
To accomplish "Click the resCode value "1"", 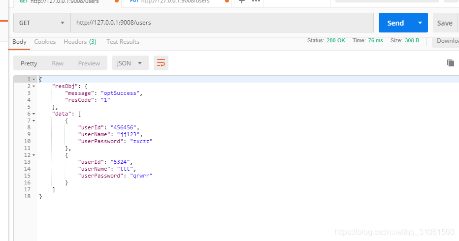I will click(x=105, y=100).
